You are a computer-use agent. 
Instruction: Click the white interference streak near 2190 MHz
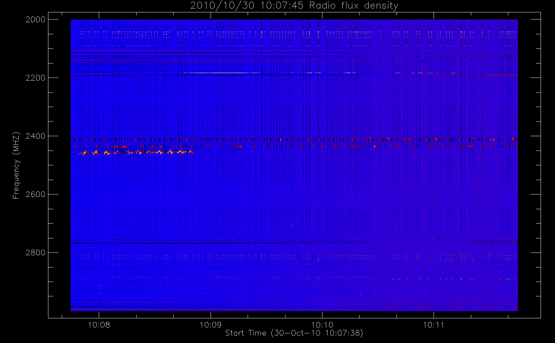(222, 73)
